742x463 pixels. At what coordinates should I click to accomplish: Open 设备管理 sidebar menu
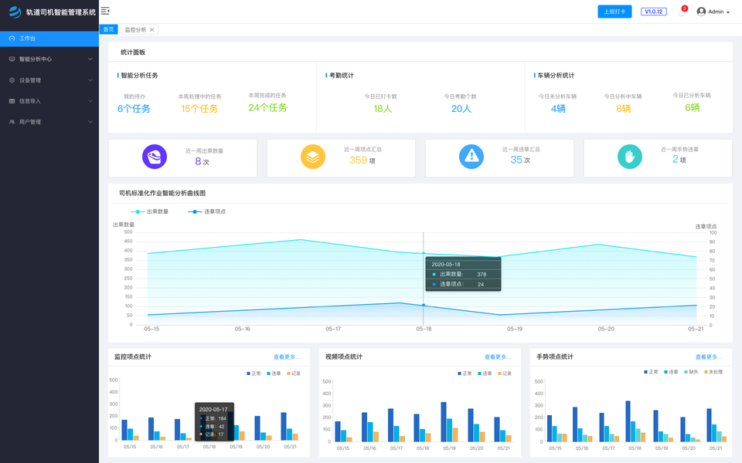coord(49,80)
